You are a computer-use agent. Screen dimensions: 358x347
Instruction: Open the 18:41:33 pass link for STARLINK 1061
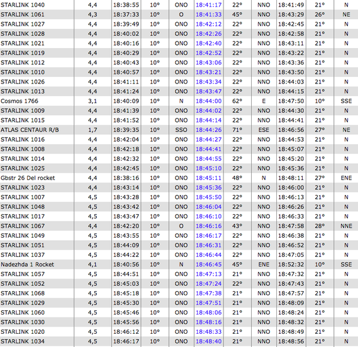(208, 14)
